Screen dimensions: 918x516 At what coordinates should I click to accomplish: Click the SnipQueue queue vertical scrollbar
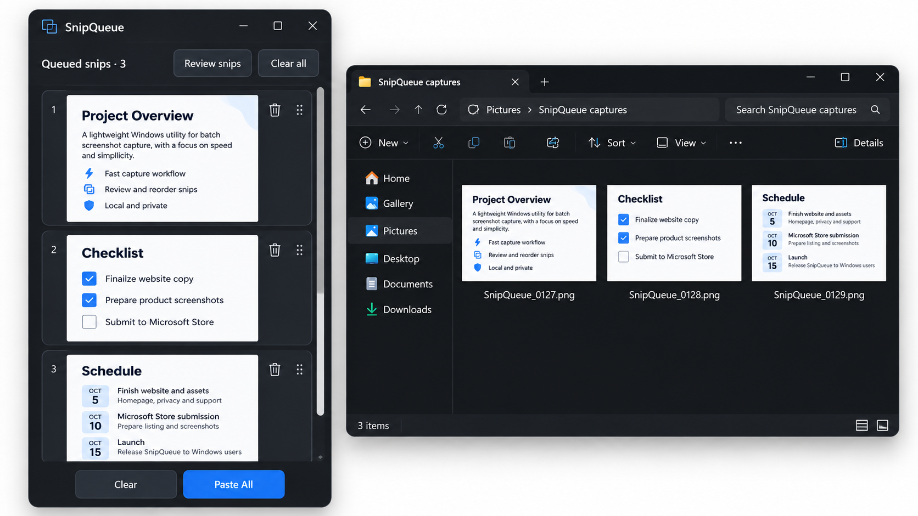tap(320, 251)
